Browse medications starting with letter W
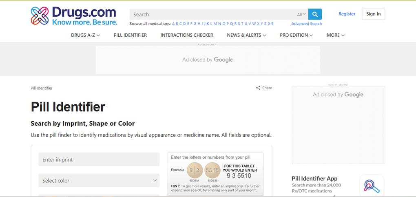The width and height of the screenshot is (416, 197). point(254,24)
